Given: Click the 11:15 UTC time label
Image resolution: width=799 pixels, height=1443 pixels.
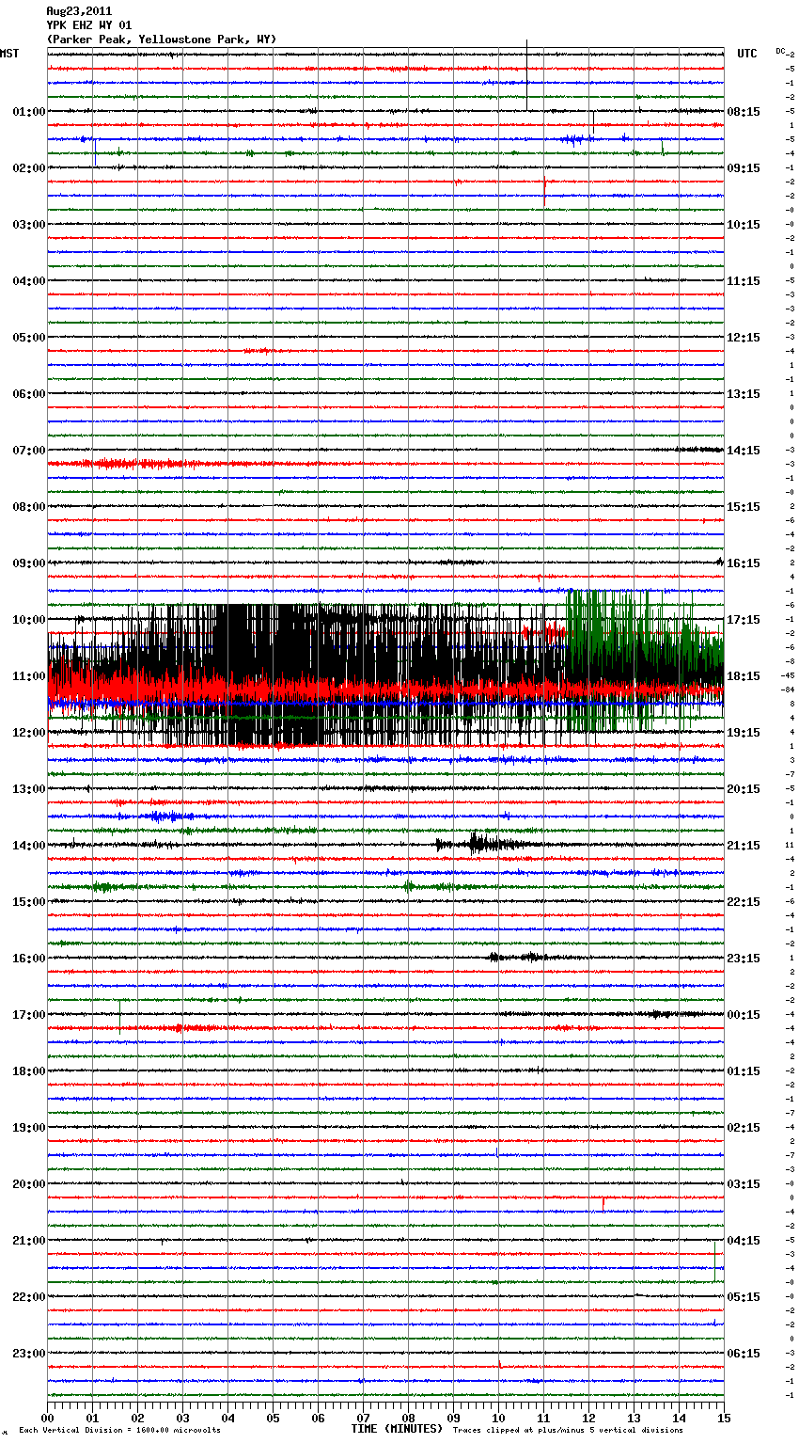Looking at the screenshot, I should pyautogui.click(x=744, y=281).
